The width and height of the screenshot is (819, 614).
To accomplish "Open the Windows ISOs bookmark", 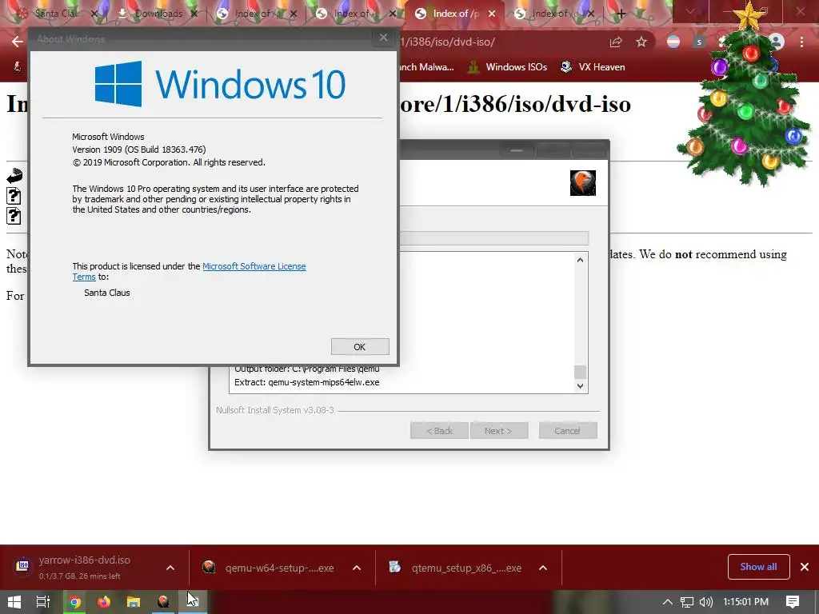I will click(507, 67).
